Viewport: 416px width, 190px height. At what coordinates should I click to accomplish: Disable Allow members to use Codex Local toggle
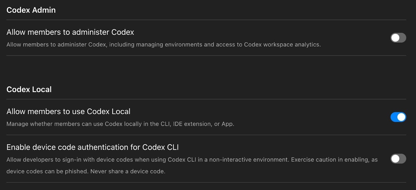click(x=398, y=117)
